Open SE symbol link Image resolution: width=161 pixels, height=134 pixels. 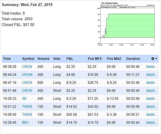(24, 99)
